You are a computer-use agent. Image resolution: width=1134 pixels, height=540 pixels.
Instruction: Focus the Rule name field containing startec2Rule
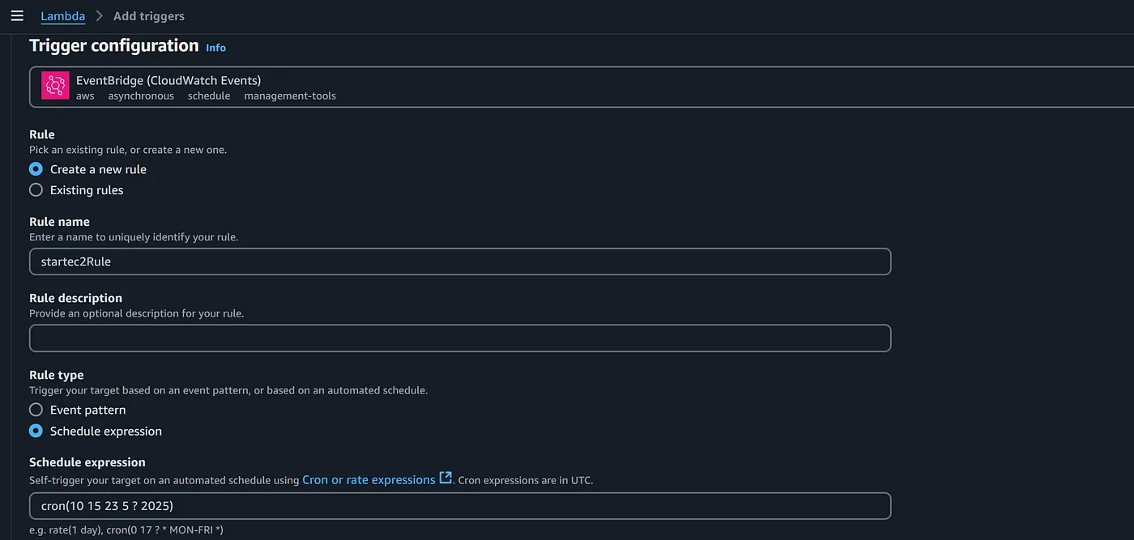pos(460,261)
